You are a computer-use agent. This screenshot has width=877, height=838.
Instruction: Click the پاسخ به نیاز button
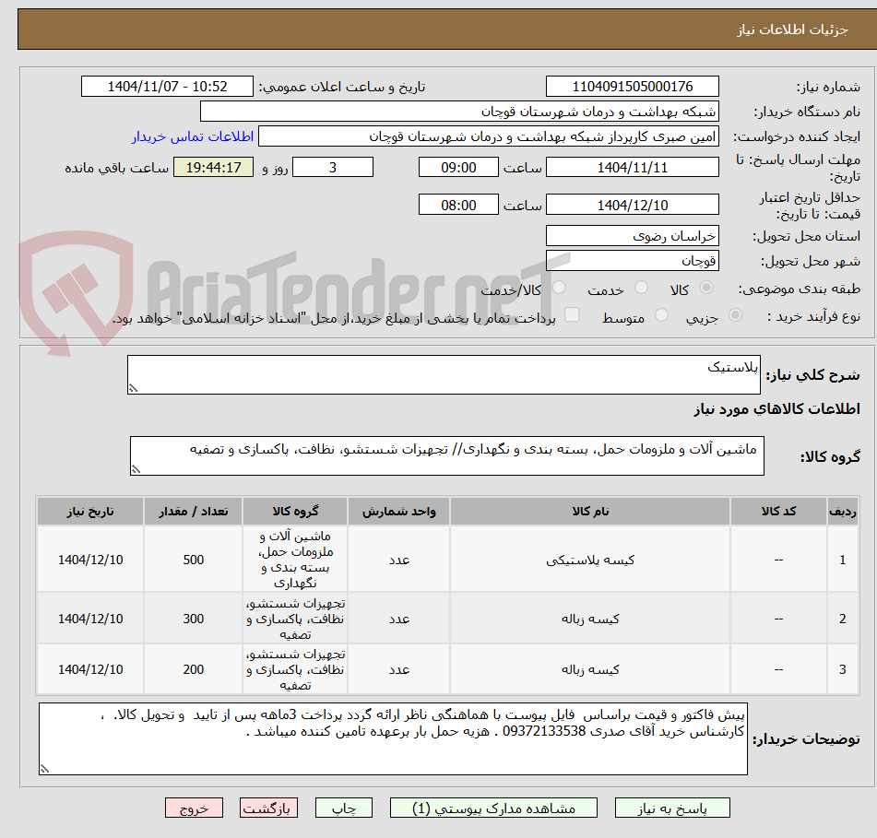point(672,808)
